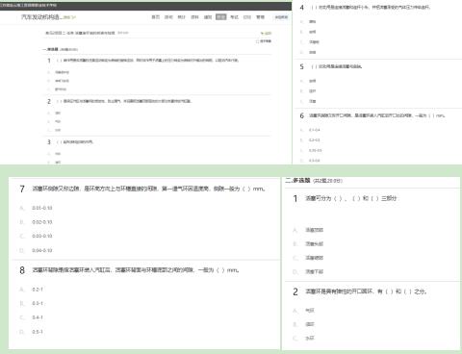Open the 管理 tab in navigation bar
Image resolution: width=462 pixels, height=354 pixels.
[260, 17]
